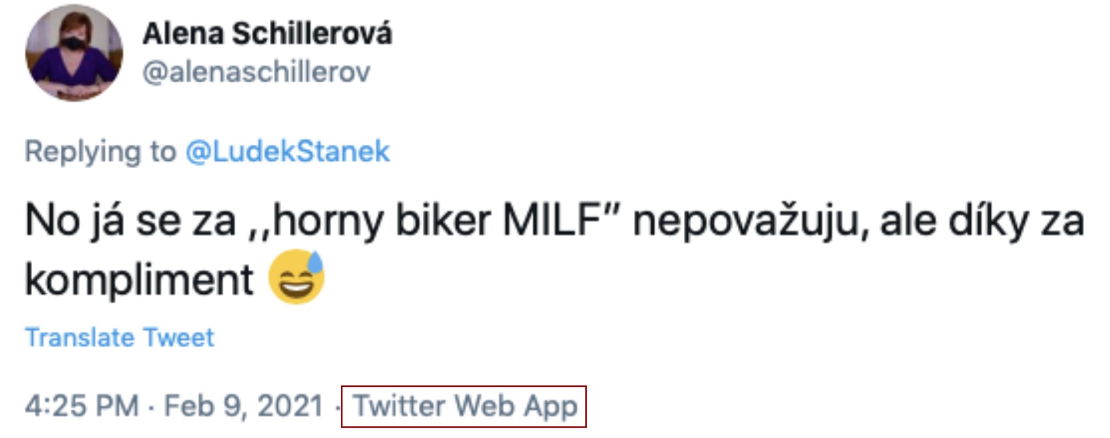1110x438 pixels.
Task: Open the 4:25 PM timestamp
Action: [x=82, y=407]
